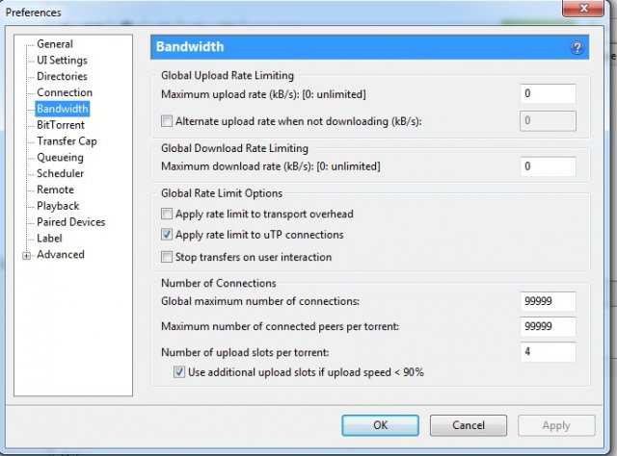
Task: Open the General preferences section
Action: (54, 44)
